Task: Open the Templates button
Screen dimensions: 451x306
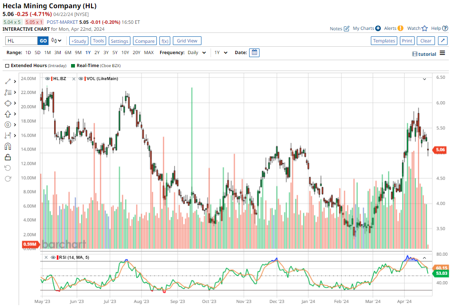Action: 384,41
